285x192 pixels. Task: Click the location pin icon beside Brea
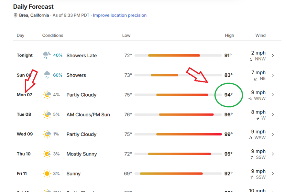click(16, 15)
